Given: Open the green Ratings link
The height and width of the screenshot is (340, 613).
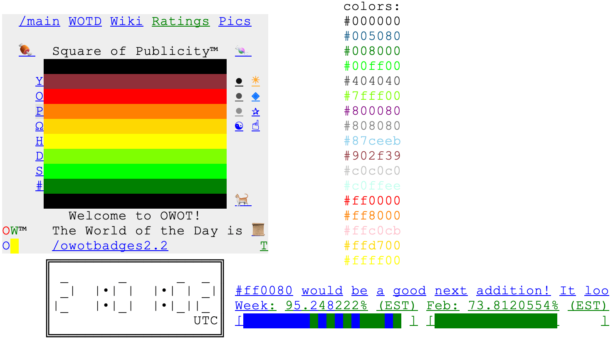Looking at the screenshot, I should click(180, 21).
